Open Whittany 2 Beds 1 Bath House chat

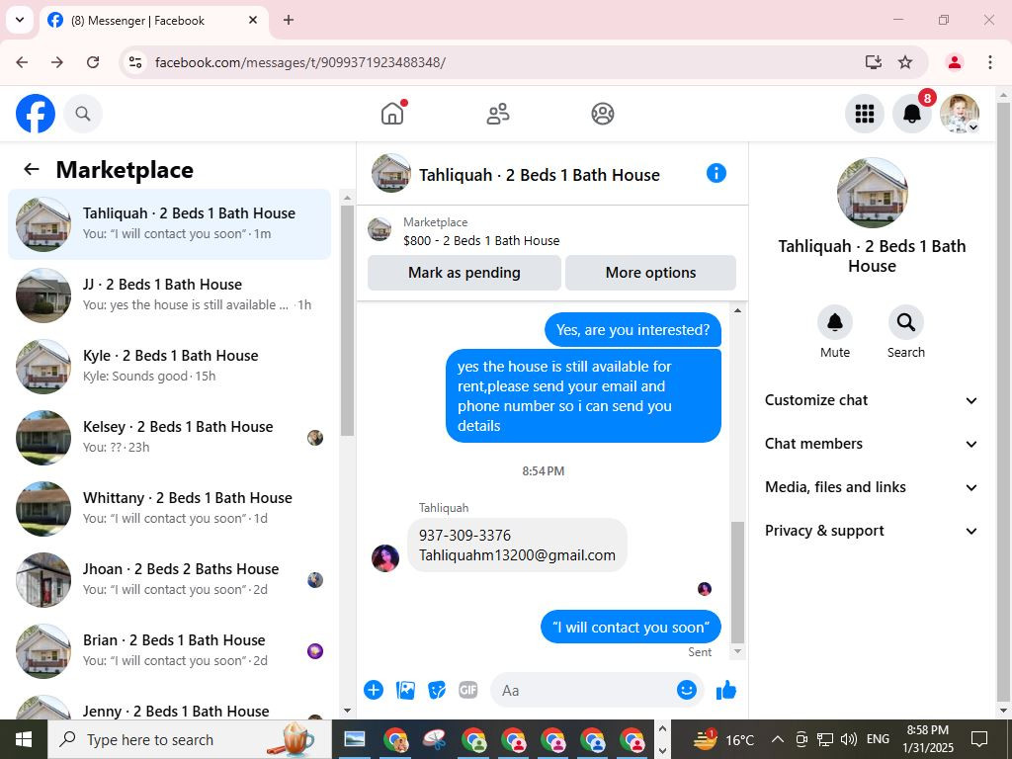pos(169,508)
